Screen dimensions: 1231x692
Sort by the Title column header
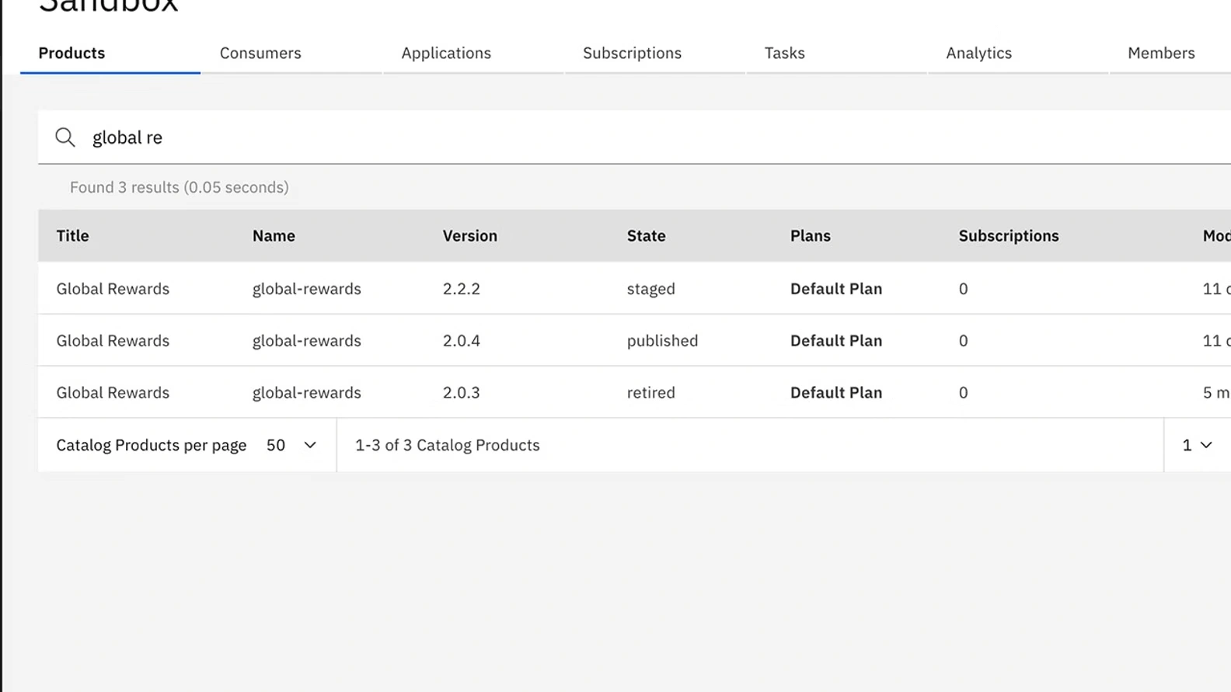tap(72, 236)
